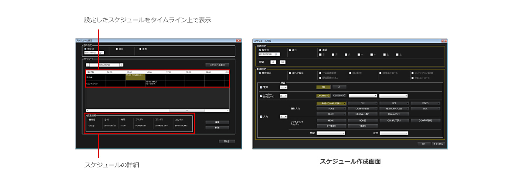Click the hour field in 時間 setting

click(x=273, y=62)
